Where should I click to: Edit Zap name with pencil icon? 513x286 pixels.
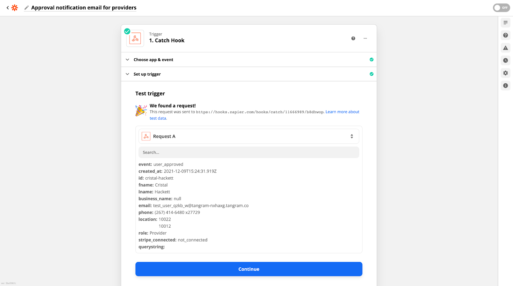[x=27, y=8]
